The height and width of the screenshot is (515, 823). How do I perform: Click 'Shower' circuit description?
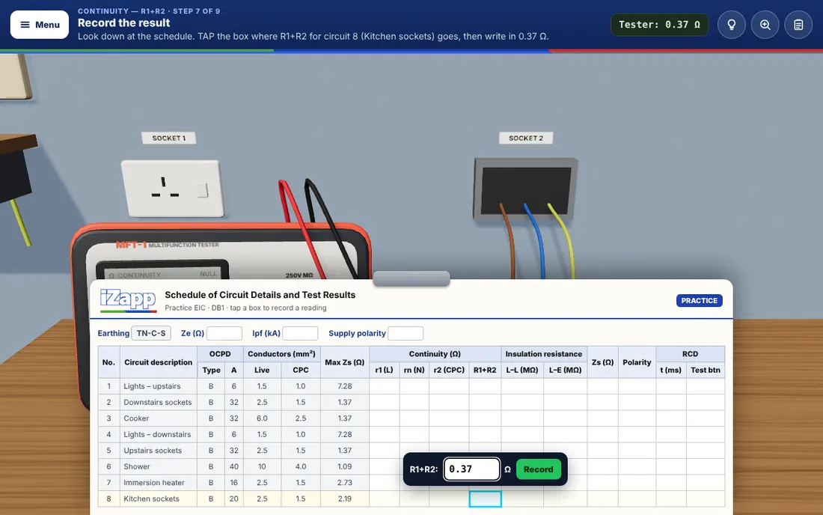(136, 466)
